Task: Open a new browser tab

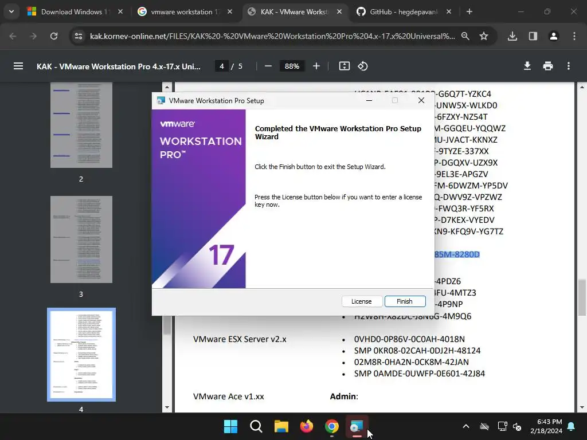Action: pyautogui.click(x=469, y=11)
